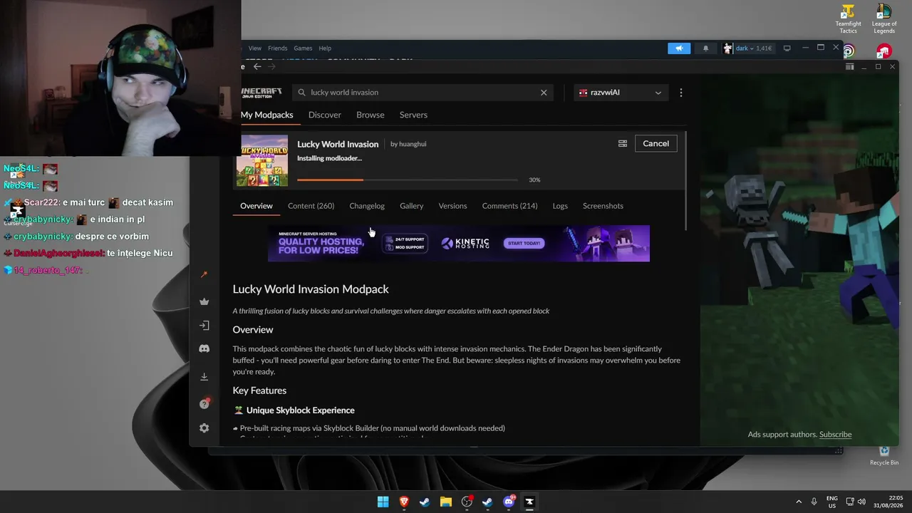Show hidden system tray icons

[x=799, y=502]
